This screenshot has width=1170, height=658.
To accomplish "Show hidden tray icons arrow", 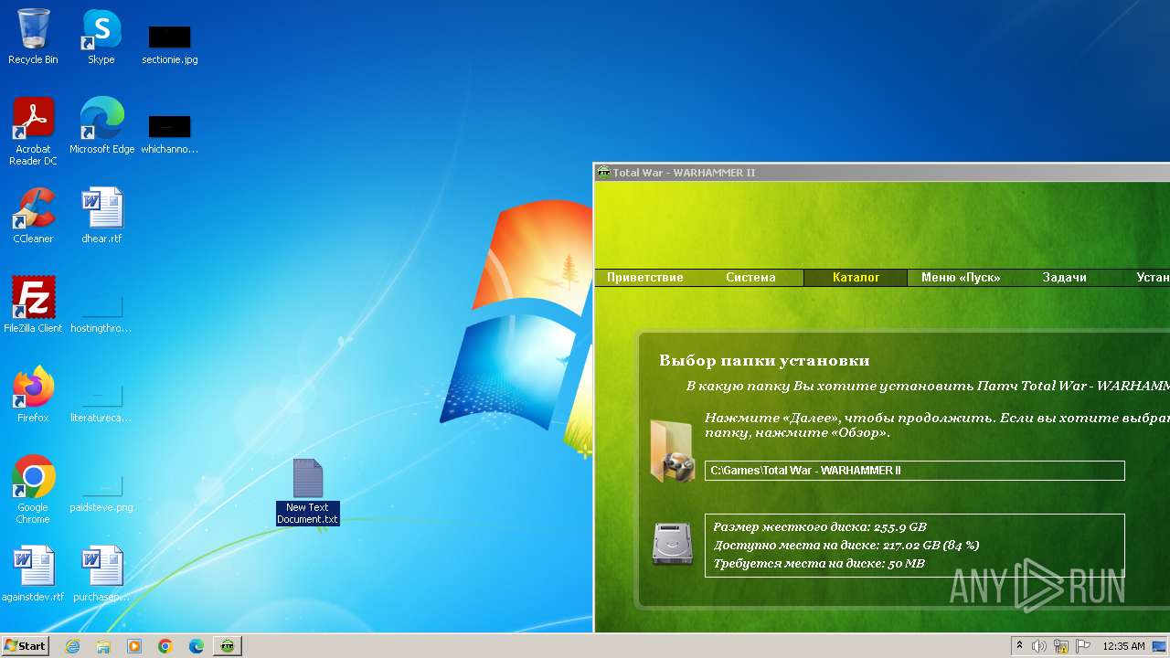I will 1019,646.
